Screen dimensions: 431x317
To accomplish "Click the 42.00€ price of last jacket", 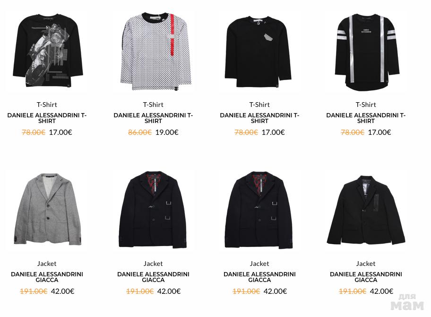I will pyautogui.click(x=381, y=291).
